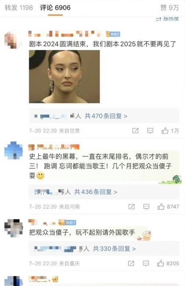Open the 赞 9万 likes tab
The image size is (185, 286).
[x=170, y=8]
